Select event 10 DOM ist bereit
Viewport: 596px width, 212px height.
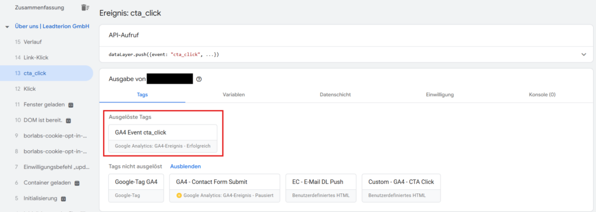pyautogui.click(x=47, y=121)
